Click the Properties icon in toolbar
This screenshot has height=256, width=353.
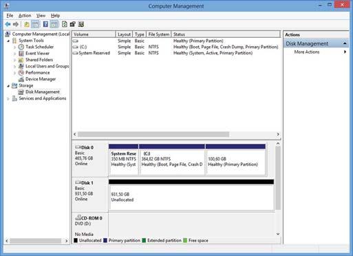pyautogui.click(x=73, y=24)
